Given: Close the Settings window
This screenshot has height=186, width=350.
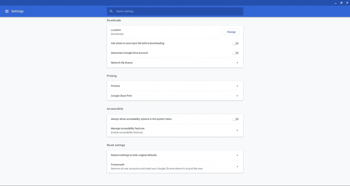Looking at the screenshot, I should [347, 3].
